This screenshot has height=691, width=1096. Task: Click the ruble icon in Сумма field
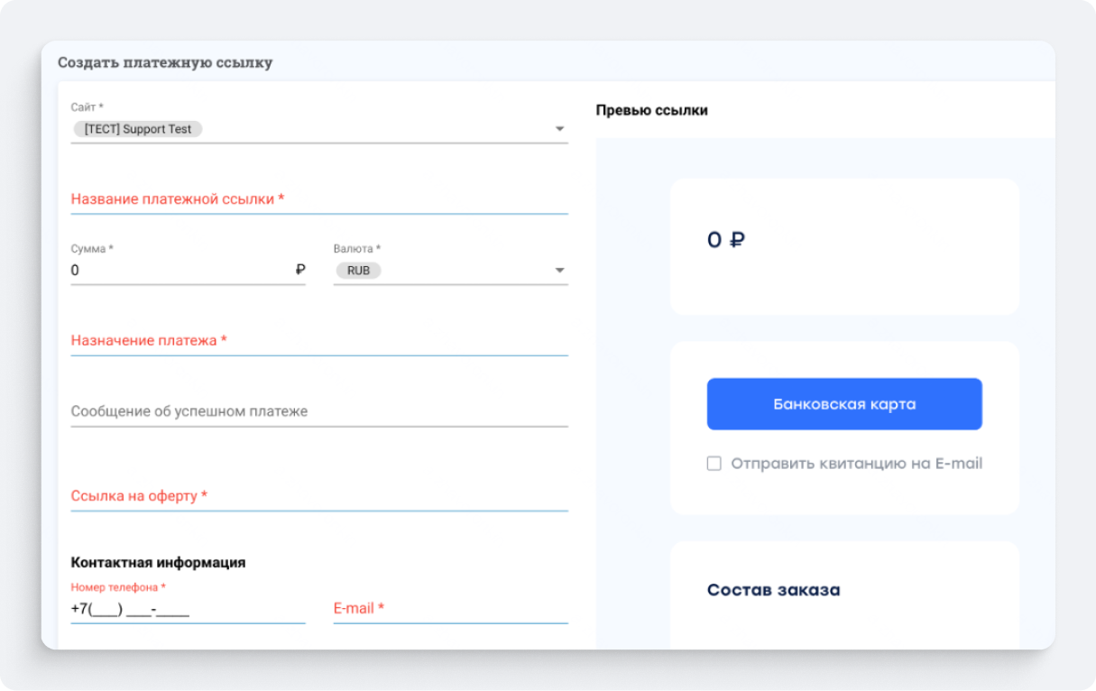pos(300,270)
